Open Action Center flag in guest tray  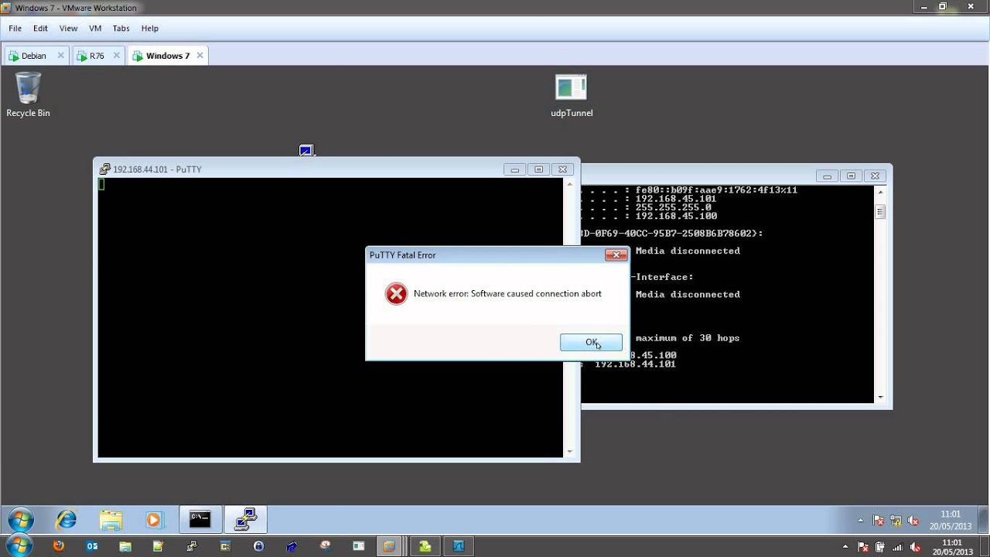click(879, 521)
